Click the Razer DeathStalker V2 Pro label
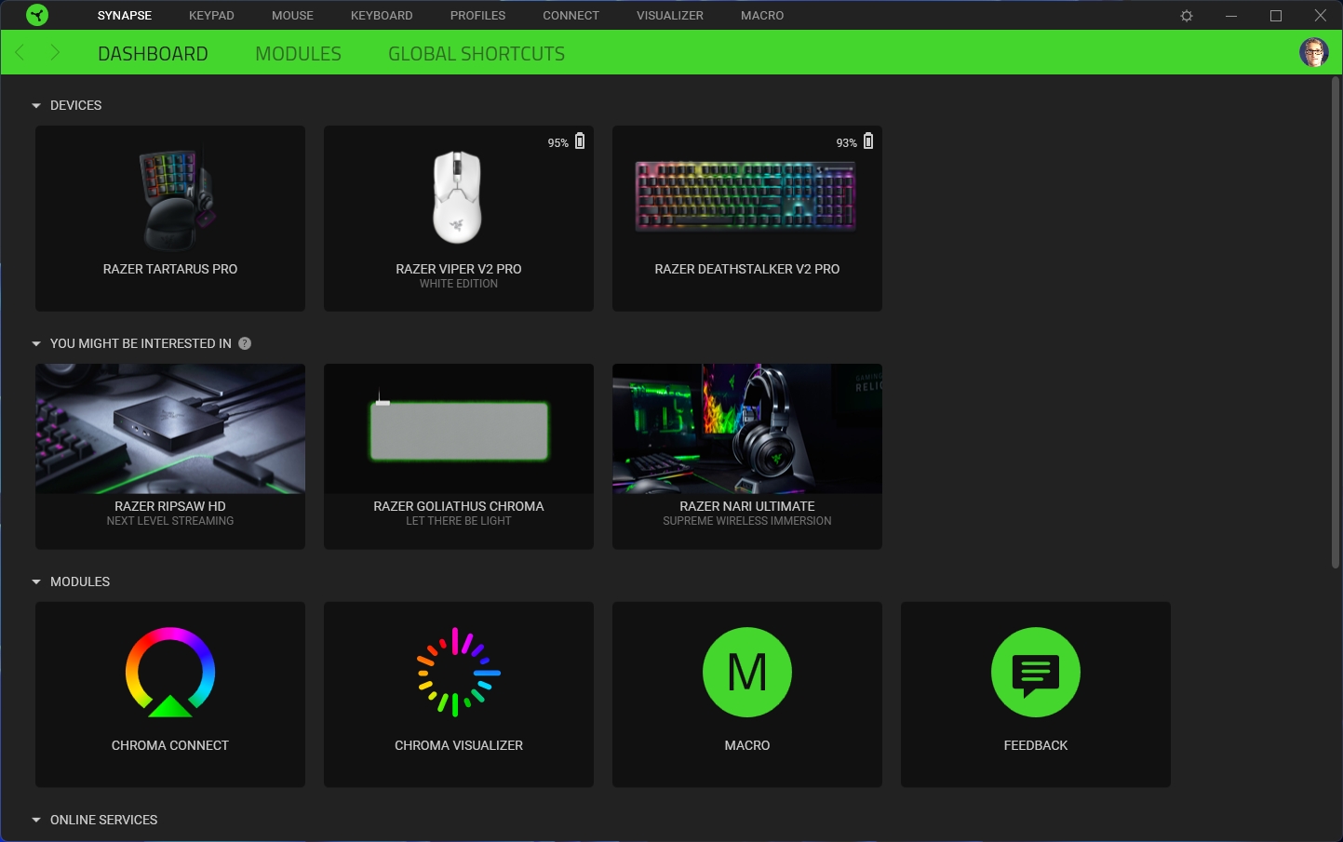The image size is (1343, 842). [747, 269]
